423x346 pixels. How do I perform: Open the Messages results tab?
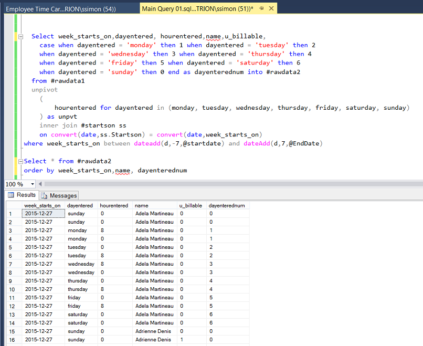(60, 195)
